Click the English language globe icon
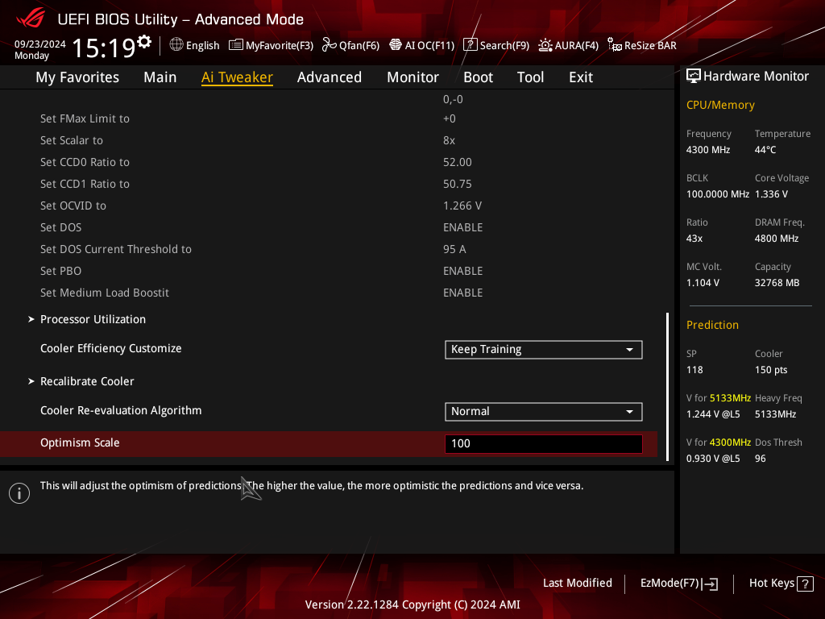This screenshot has width=825, height=619. (x=176, y=45)
